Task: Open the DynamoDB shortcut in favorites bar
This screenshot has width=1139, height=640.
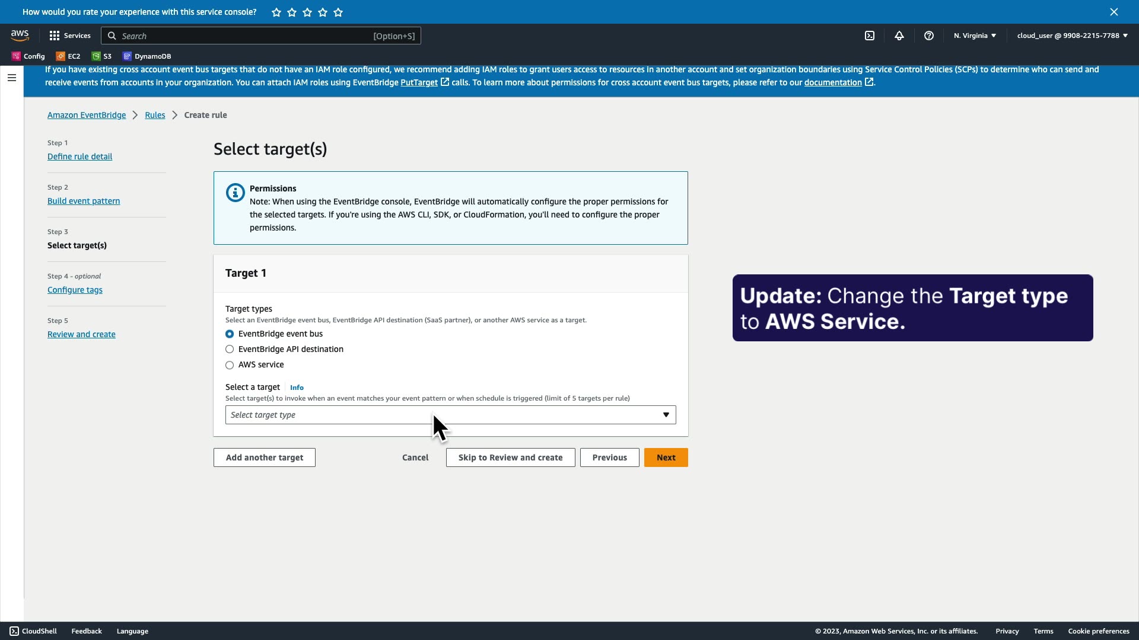Action: click(147, 56)
